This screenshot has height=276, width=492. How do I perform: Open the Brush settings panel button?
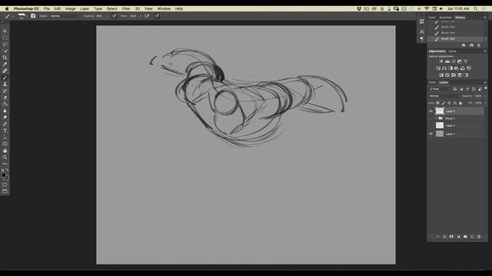coord(33,15)
